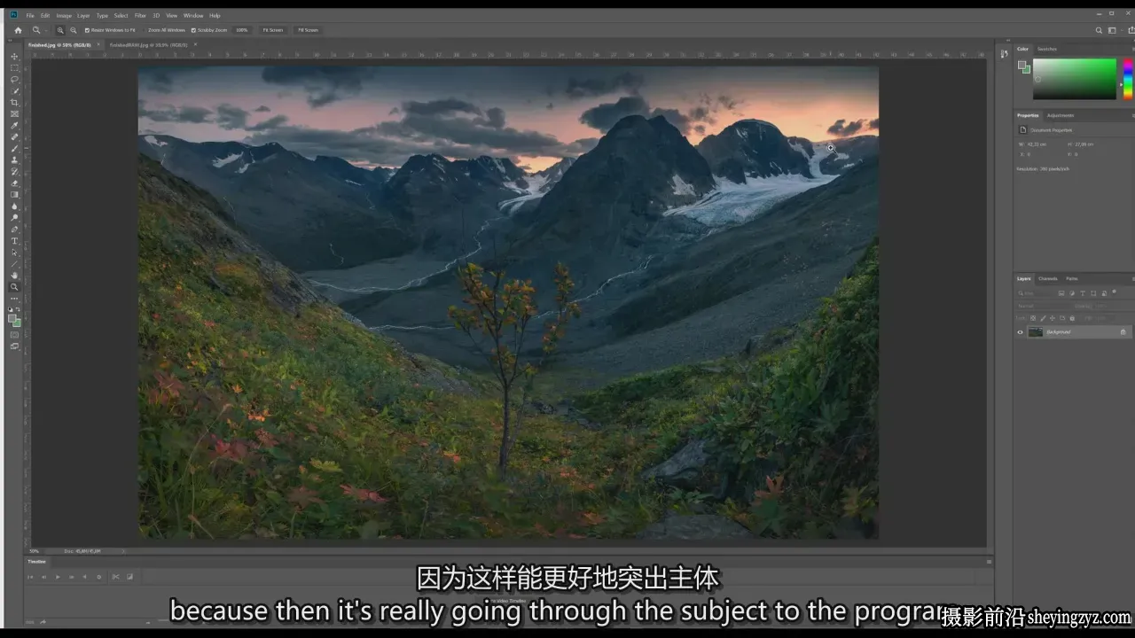Click the green color picker field
Image resolution: width=1135 pixels, height=638 pixels.
point(1074,78)
